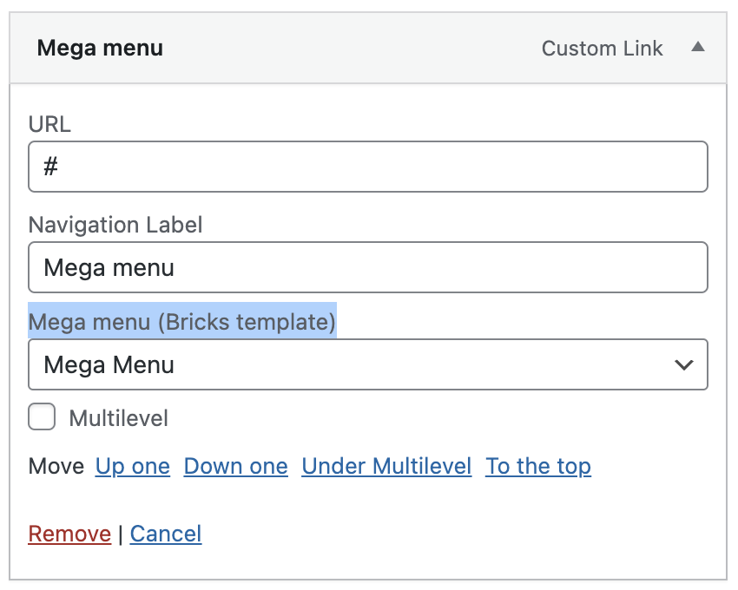Click the bold 'Mega menu' title
738x590 pixels.
(100, 49)
